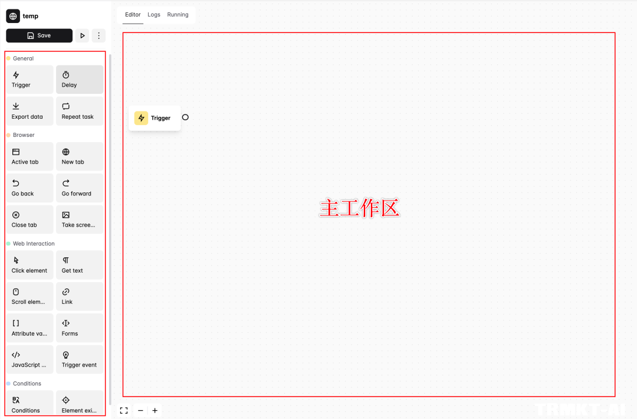Select the Trigger block in the sidebar
637x419 pixels.
point(29,80)
